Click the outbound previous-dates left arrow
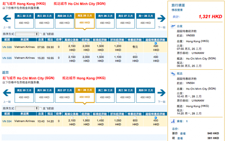Screen dimensions: 226x141 click(x=7, y=19)
